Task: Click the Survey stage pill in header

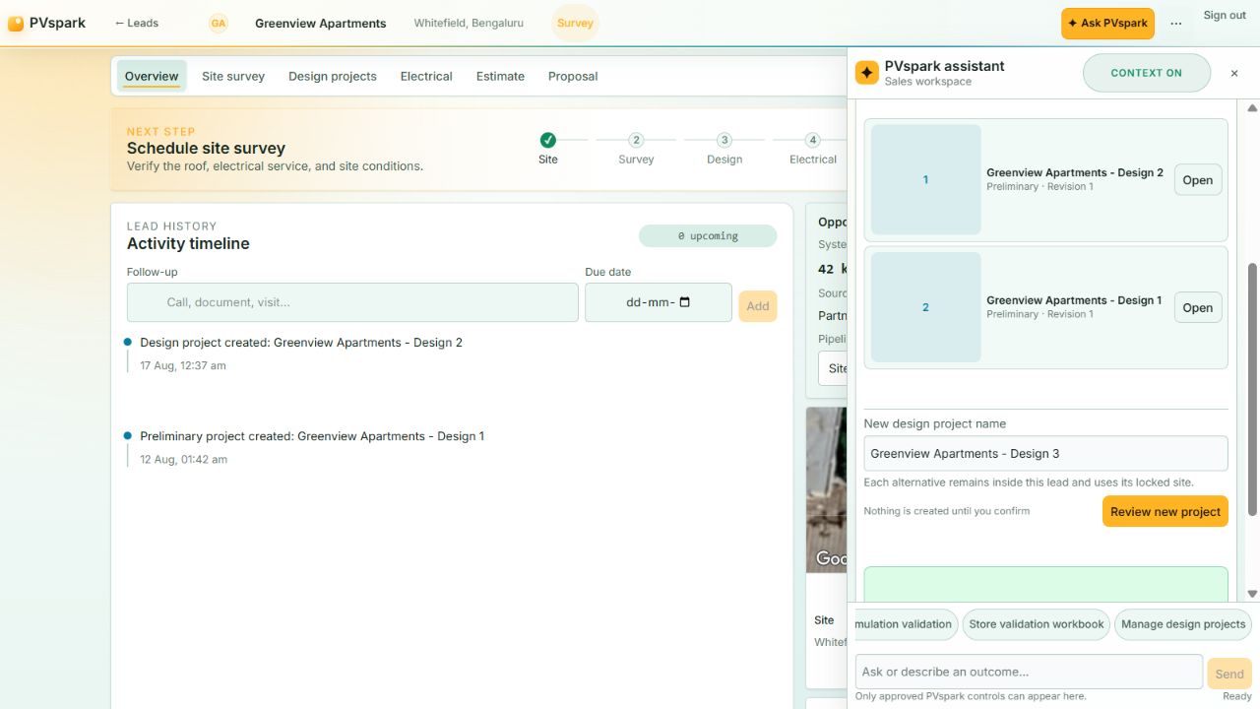Action: (x=575, y=23)
